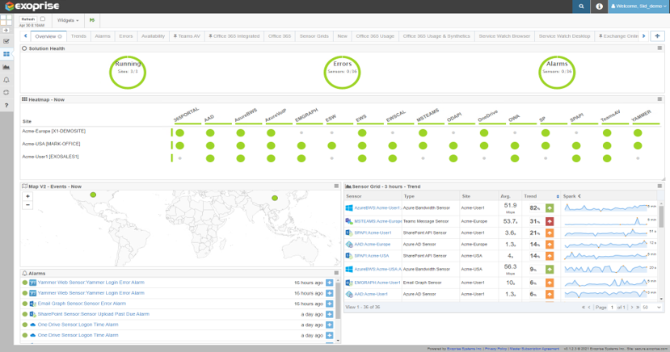The height and width of the screenshot is (352, 670).
Task: Open the Welcome Sid_demo user menu
Action: 638,6
